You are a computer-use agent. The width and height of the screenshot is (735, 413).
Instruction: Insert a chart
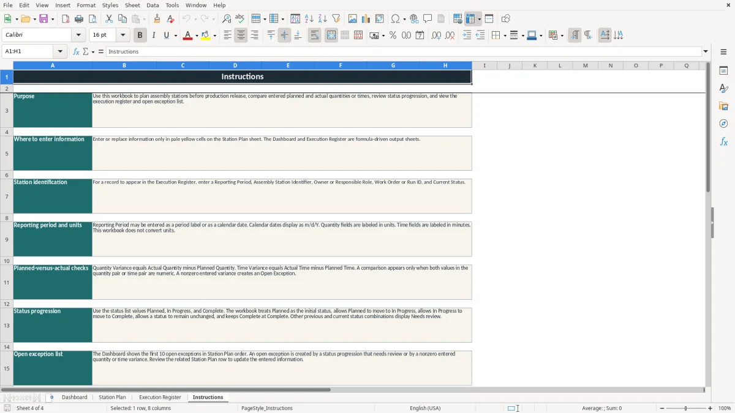coord(366,19)
